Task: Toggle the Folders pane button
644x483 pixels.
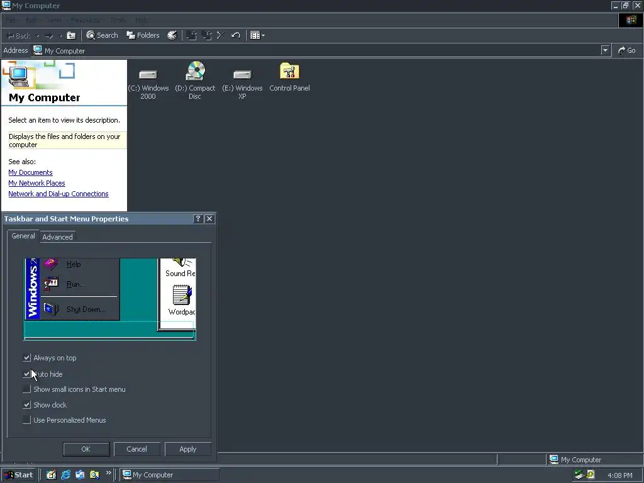Action: tap(143, 35)
